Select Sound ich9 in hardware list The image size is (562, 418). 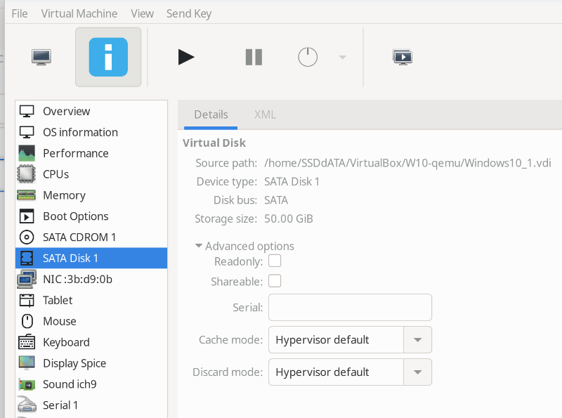[x=70, y=384]
